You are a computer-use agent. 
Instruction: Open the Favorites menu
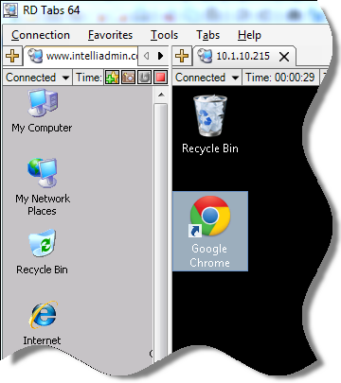click(x=110, y=35)
